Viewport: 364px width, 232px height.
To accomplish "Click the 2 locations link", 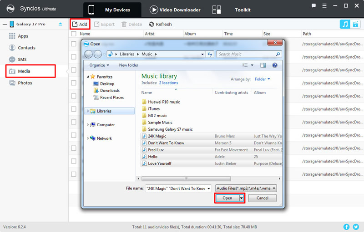I will [x=168, y=83].
